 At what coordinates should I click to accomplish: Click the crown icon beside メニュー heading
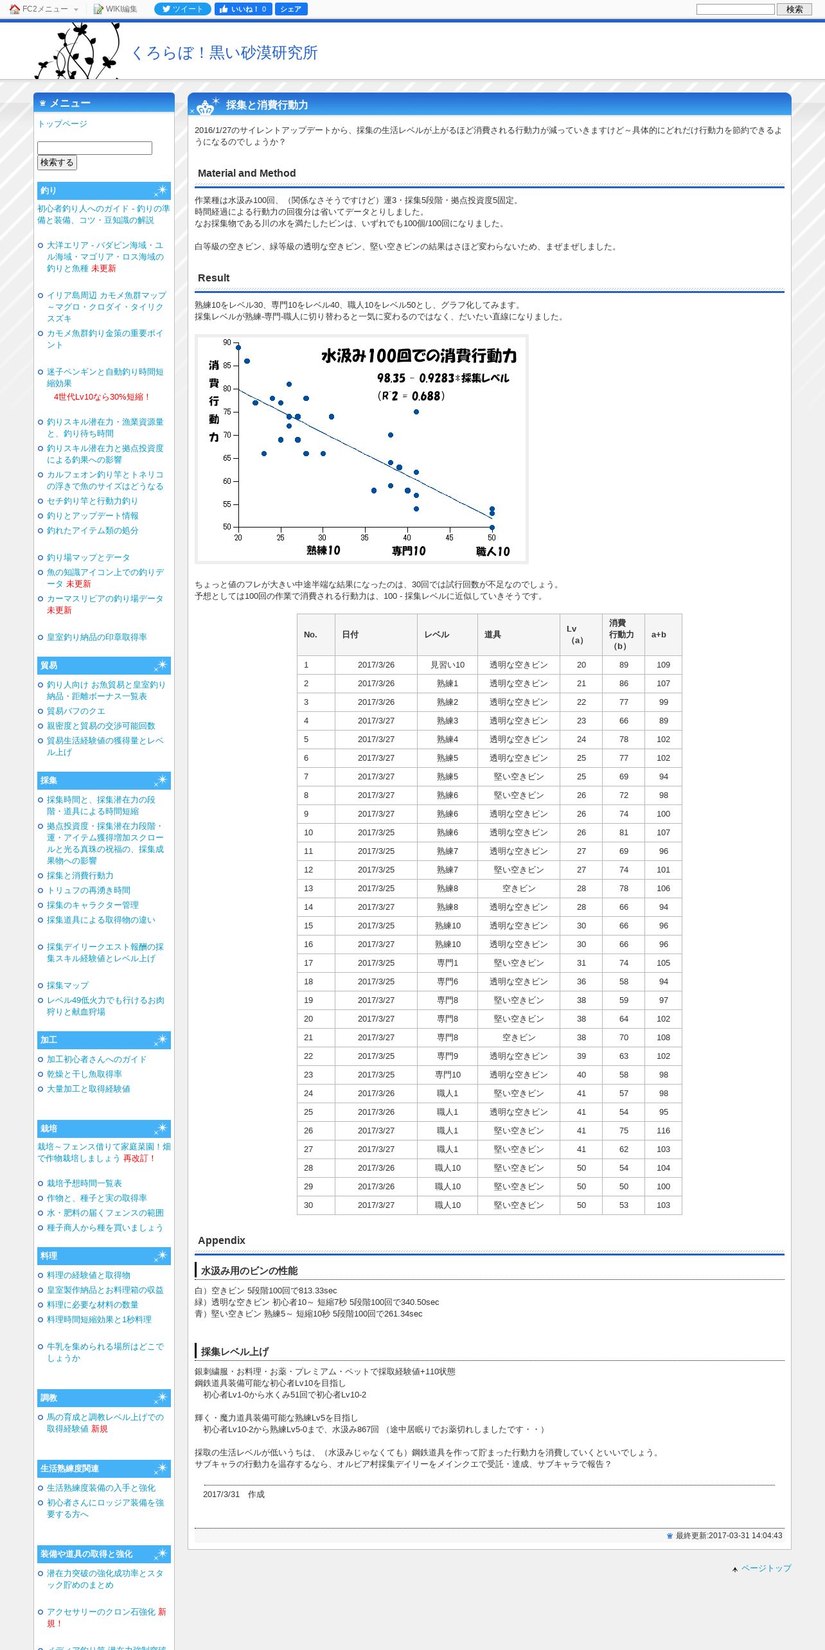[42, 103]
